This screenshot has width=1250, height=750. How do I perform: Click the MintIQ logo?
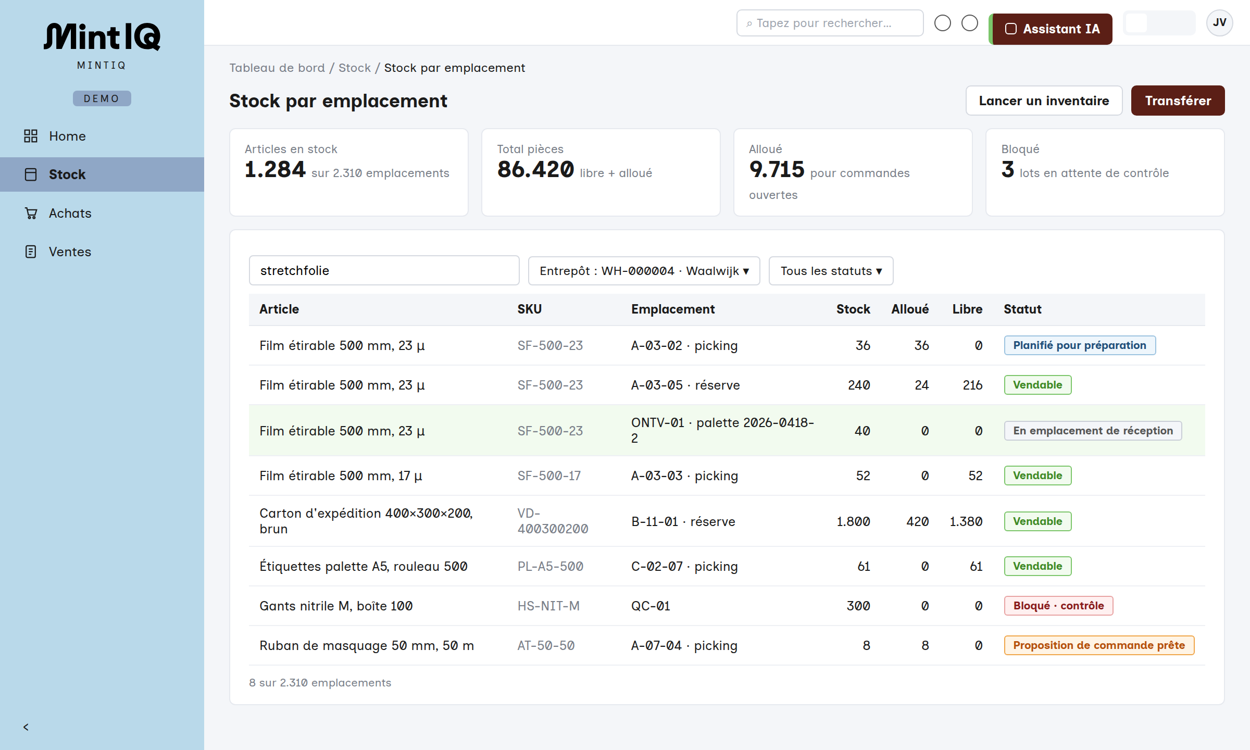pos(102,36)
